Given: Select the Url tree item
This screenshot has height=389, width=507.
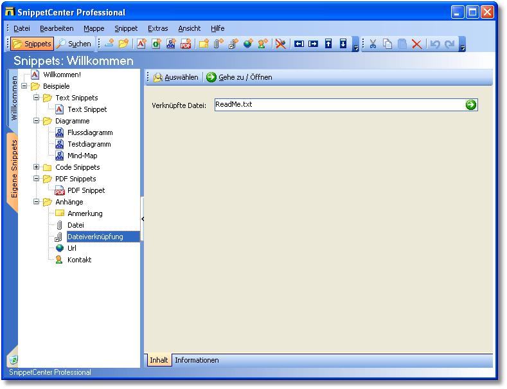Looking at the screenshot, I should 72,248.
